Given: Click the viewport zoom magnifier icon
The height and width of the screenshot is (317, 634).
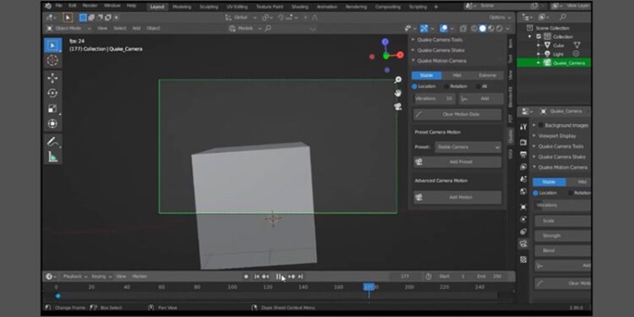Looking at the screenshot, I should point(398,80).
